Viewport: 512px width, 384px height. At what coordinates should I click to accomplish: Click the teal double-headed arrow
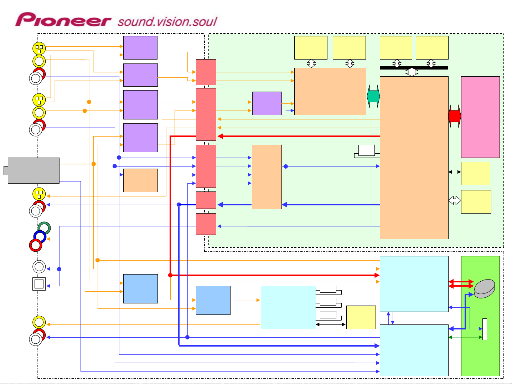(373, 96)
